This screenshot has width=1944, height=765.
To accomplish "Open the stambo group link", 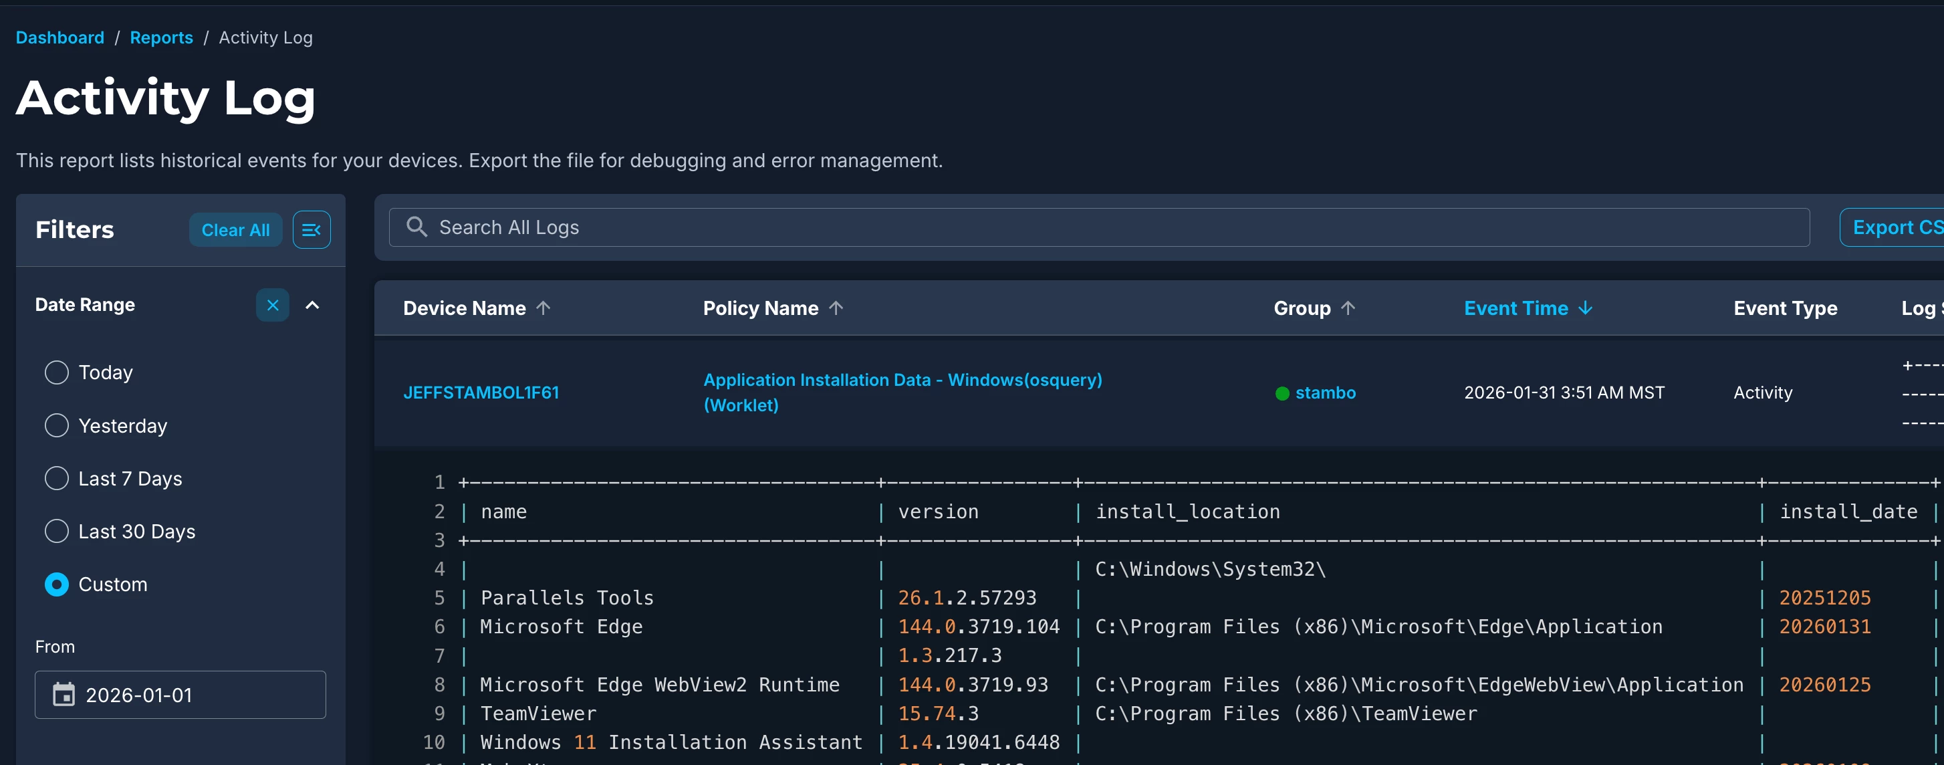I will point(1324,393).
